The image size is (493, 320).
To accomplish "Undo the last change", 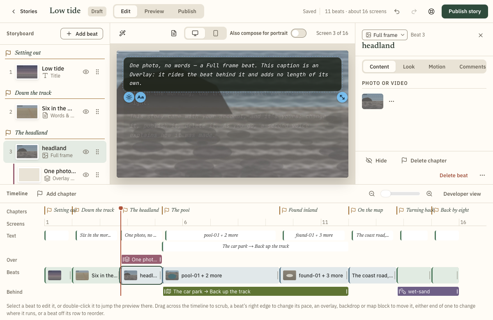I will (x=397, y=11).
